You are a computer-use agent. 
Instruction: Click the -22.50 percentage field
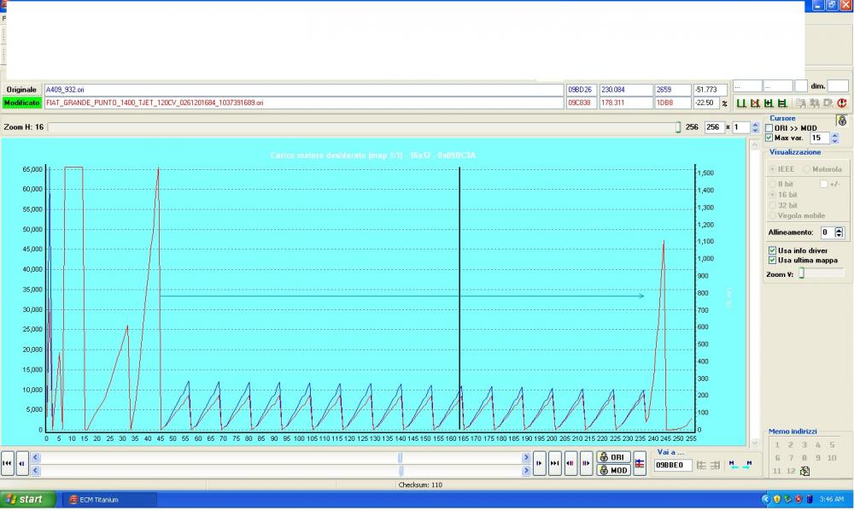[706, 103]
